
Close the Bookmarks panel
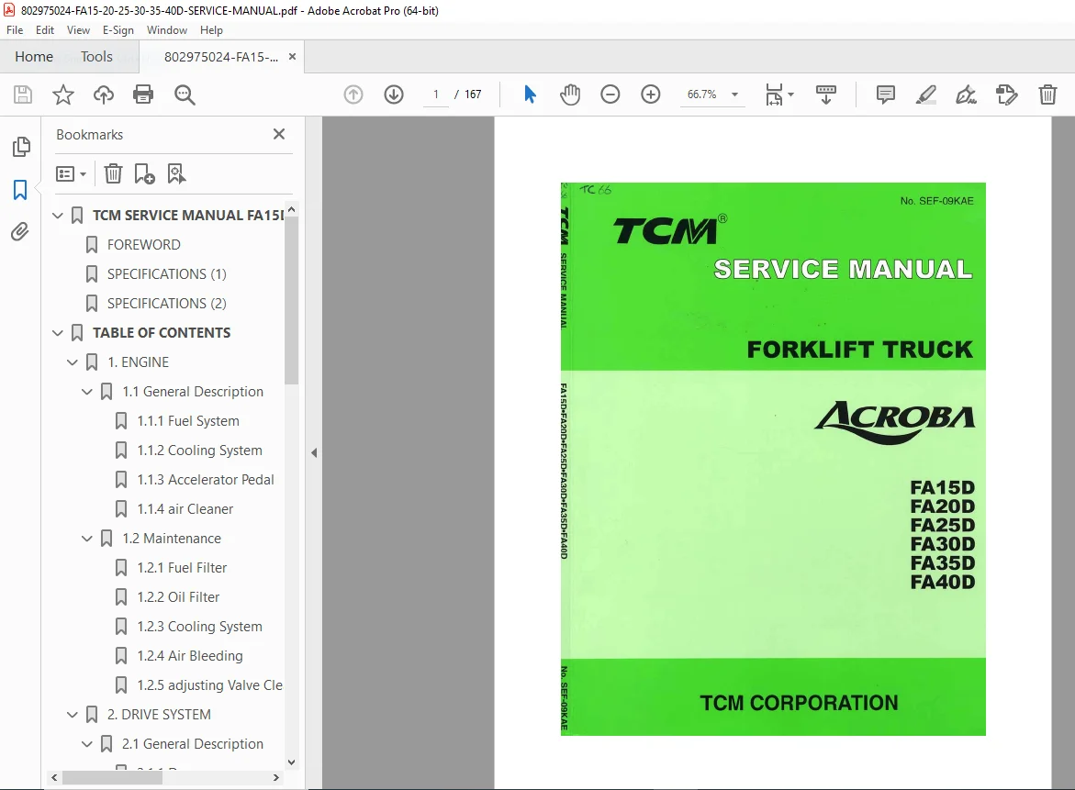click(x=278, y=134)
